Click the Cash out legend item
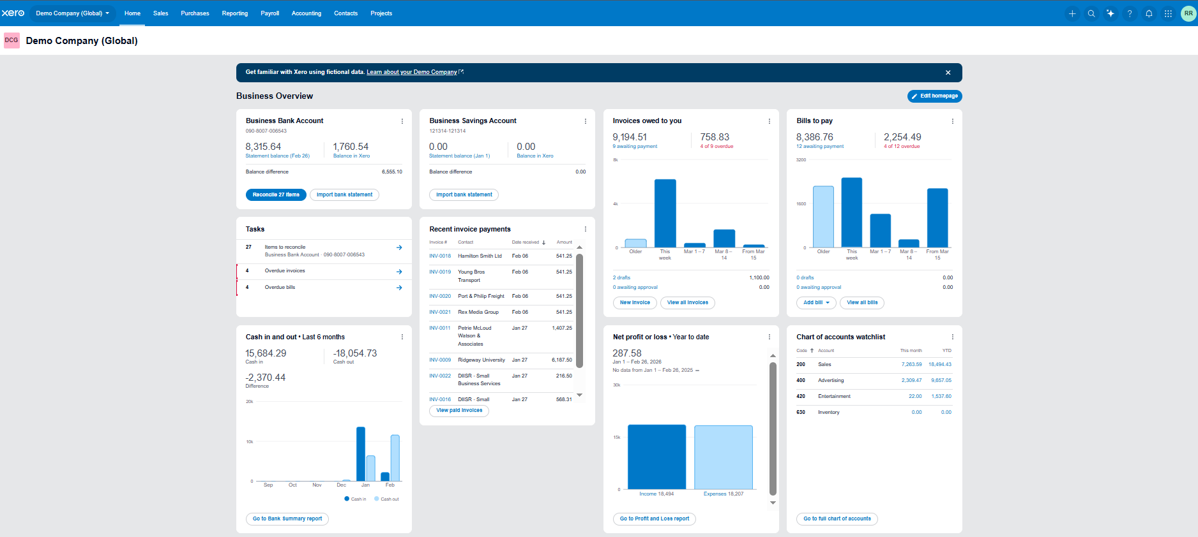This screenshot has width=1198, height=537. point(386,499)
